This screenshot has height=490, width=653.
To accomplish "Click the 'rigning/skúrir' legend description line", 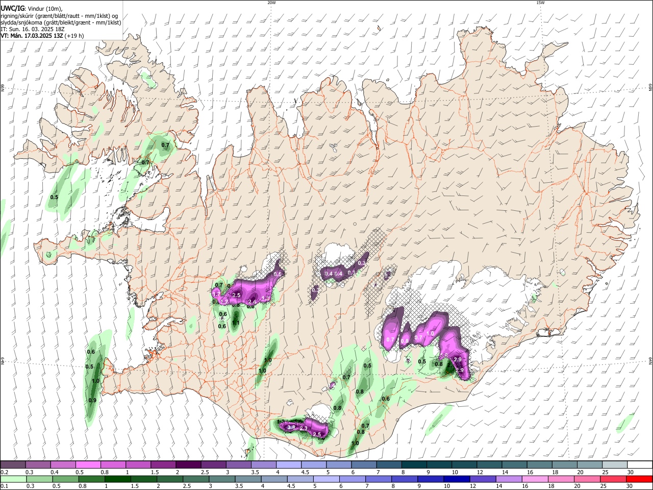I will pyautogui.click(x=59, y=16).
